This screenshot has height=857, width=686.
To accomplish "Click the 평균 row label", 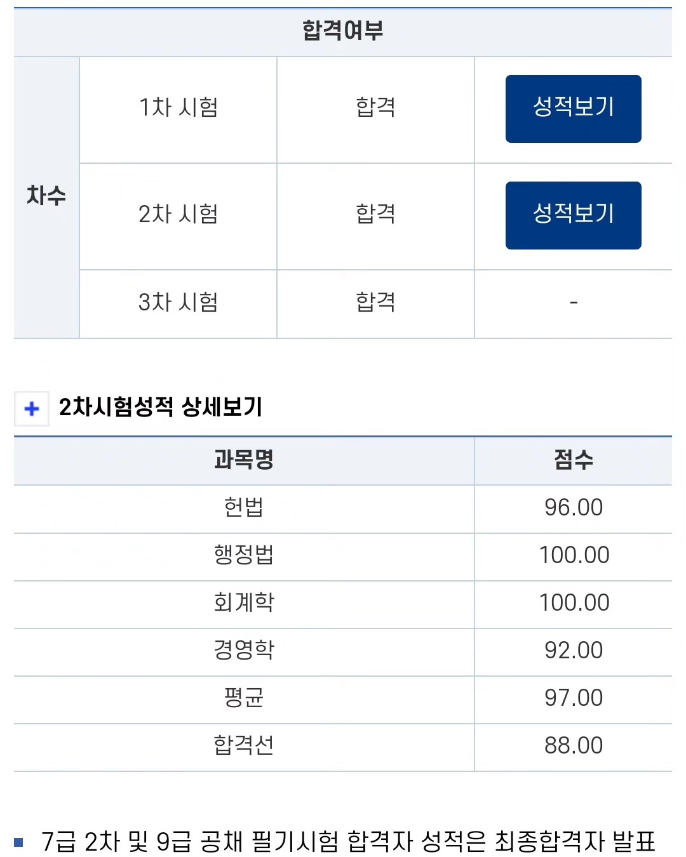I will tap(244, 698).
